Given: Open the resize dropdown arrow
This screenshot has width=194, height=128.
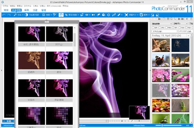Looking at the screenshot, I should coord(138,15).
